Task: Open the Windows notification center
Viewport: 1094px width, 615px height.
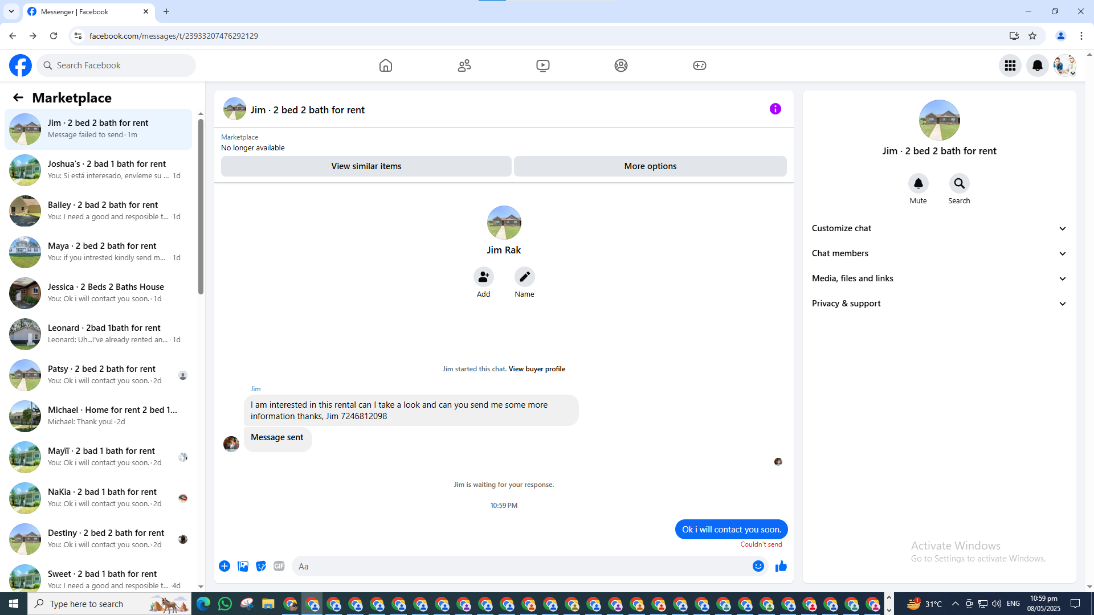Action: click(1075, 604)
